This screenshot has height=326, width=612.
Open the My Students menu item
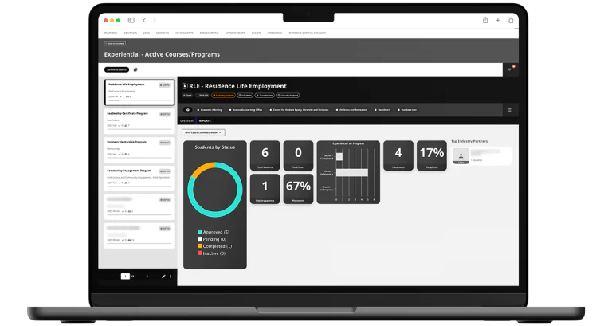pos(184,33)
